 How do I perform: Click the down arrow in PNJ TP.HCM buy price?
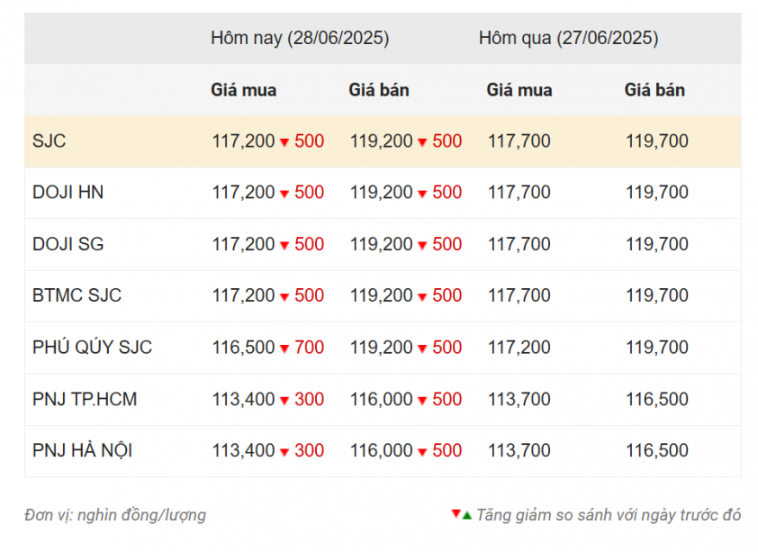[x=284, y=401]
